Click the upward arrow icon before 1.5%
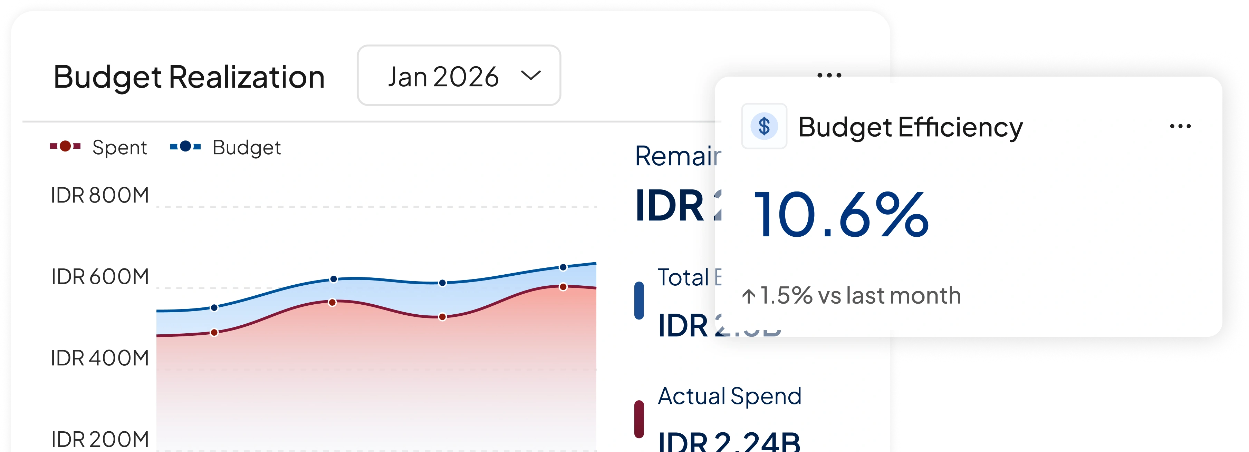 749,296
